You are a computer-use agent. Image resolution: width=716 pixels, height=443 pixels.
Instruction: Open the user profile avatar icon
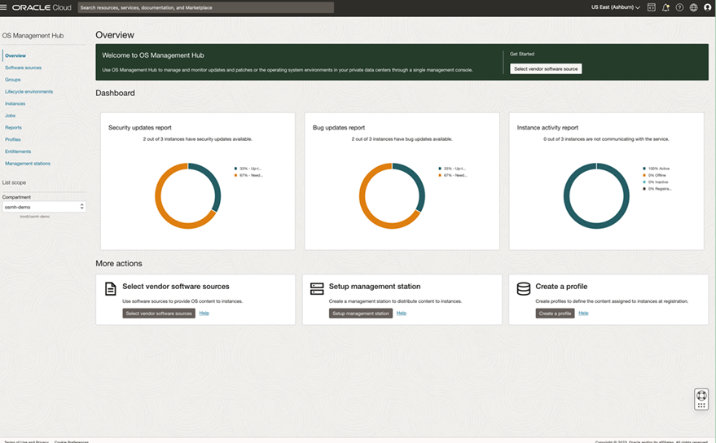(708, 7)
